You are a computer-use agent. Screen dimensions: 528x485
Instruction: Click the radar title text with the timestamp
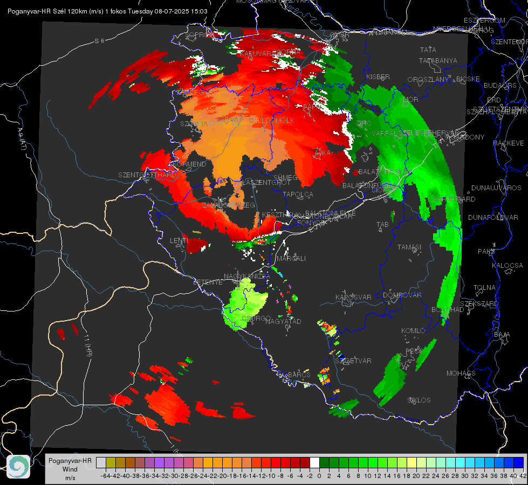[x=107, y=11]
